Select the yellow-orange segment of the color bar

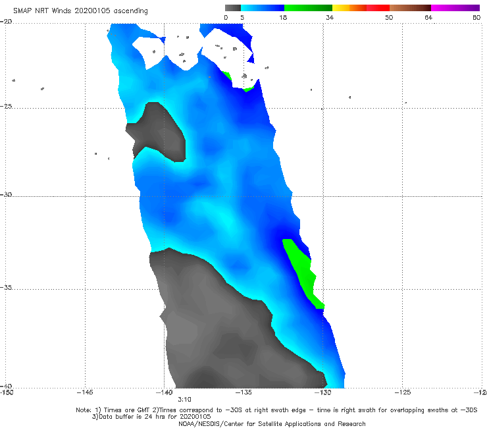pos(349,8)
